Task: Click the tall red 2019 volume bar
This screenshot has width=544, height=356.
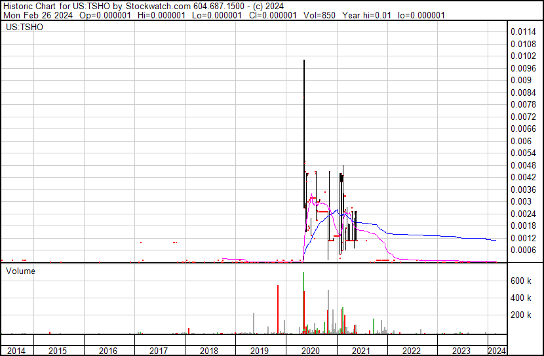Action: click(x=278, y=309)
